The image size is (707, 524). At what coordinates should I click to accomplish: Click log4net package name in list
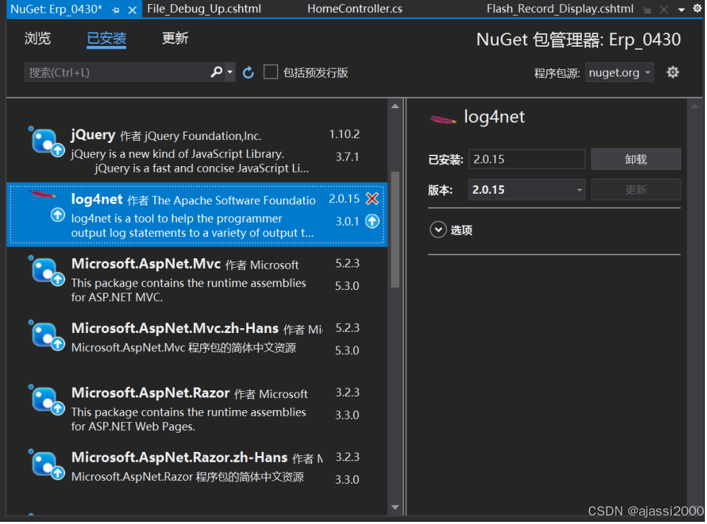[97, 199]
